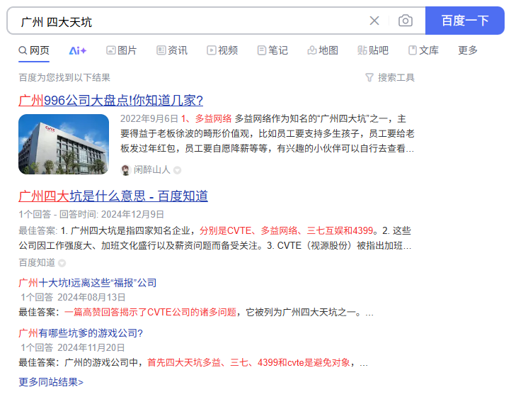This screenshot has height=397, width=511.
Task: Clear the search box with X icon
Action: (x=374, y=21)
